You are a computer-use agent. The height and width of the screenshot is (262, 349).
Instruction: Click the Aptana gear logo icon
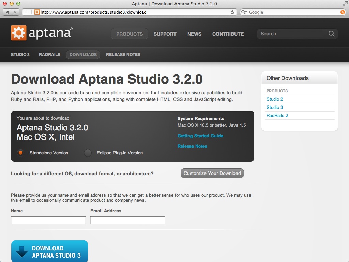[x=18, y=33]
